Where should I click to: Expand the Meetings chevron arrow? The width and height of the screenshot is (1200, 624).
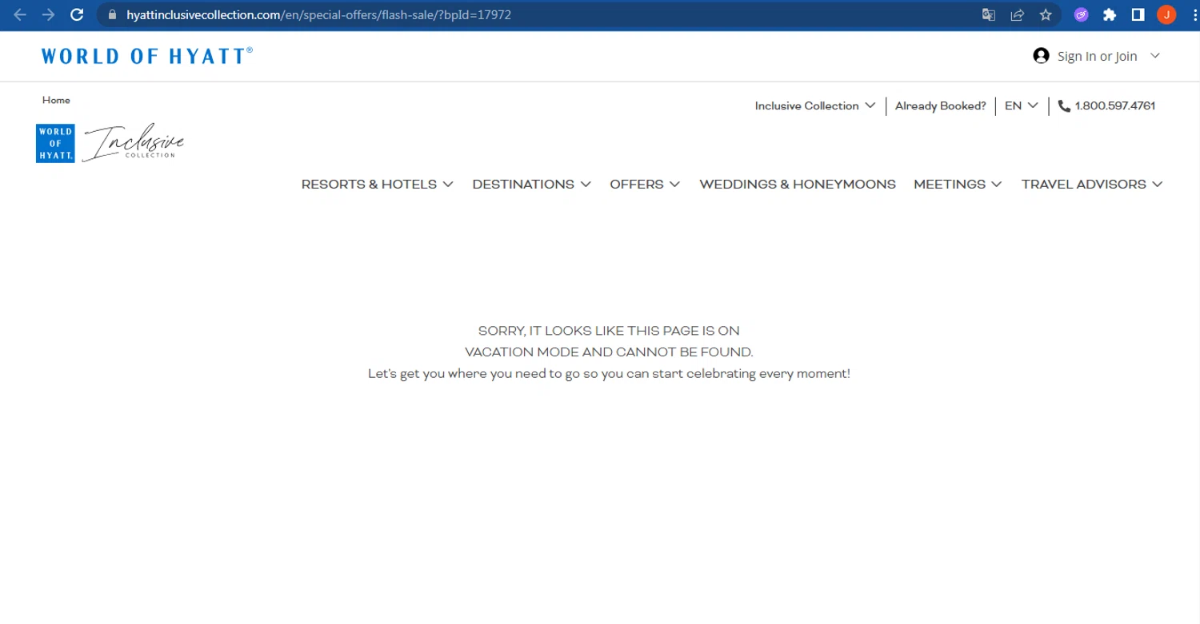point(996,184)
